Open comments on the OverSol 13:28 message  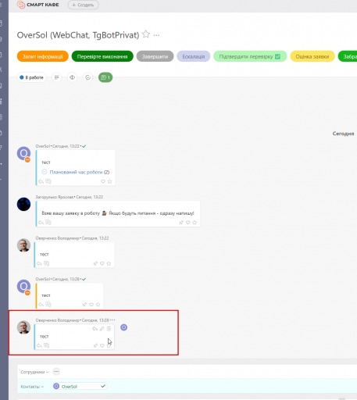(48, 304)
